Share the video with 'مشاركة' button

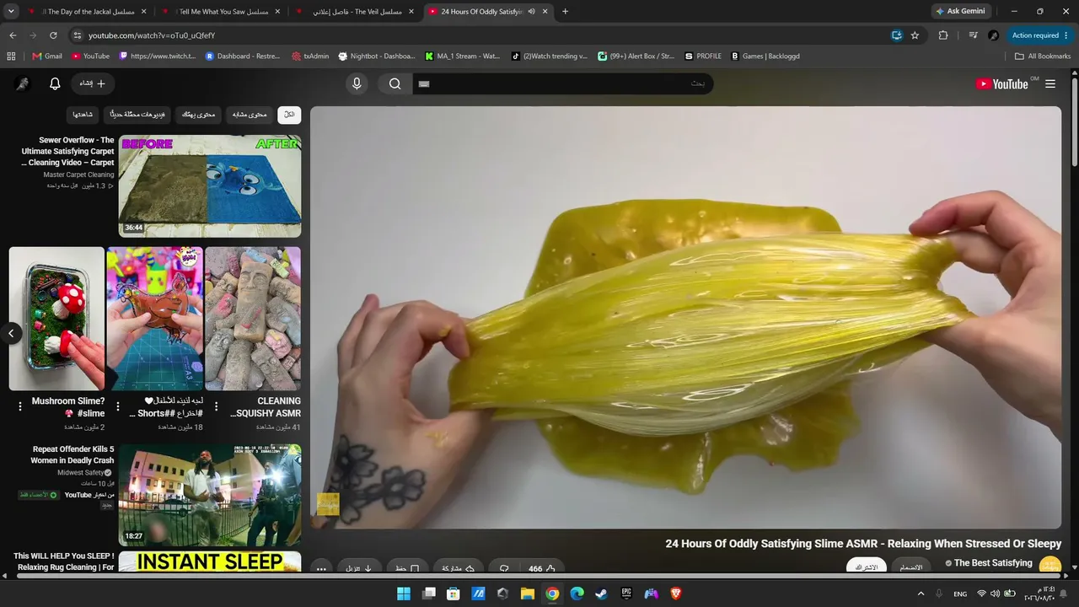(459, 568)
